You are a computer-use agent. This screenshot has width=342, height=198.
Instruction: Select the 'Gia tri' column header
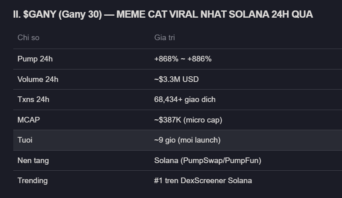point(165,38)
